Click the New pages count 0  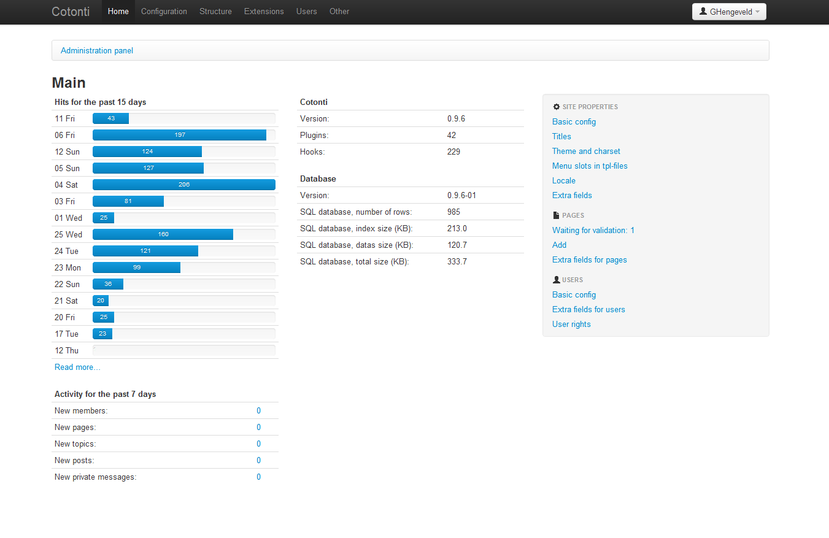259,428
